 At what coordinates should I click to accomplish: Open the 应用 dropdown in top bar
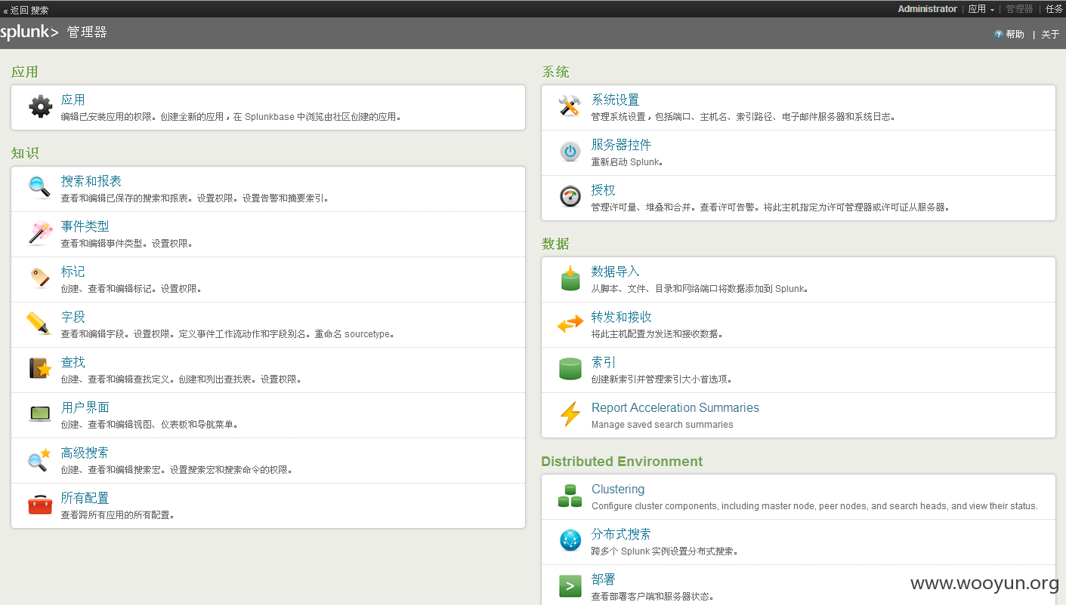981,9
